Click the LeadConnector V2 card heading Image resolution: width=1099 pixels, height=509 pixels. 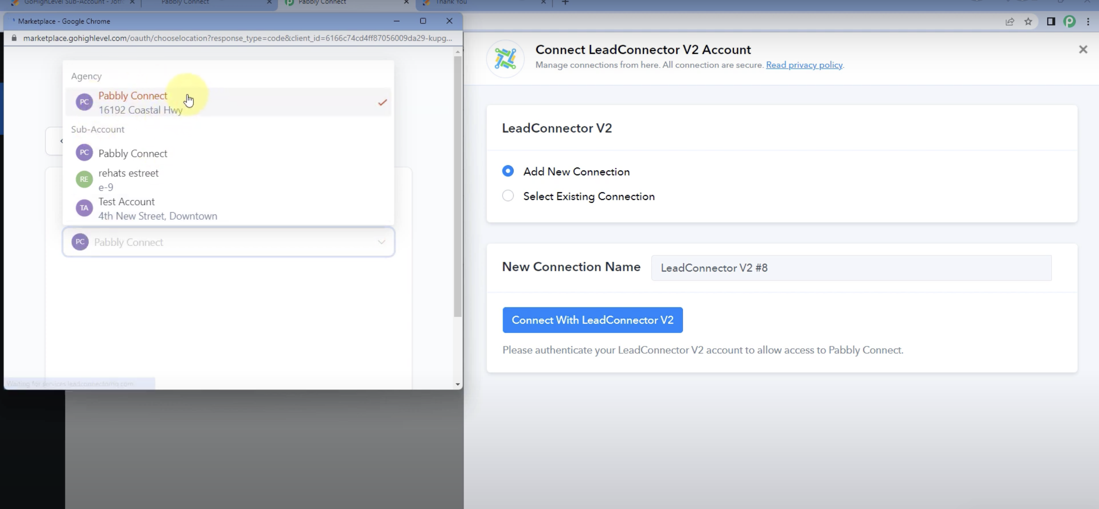(x=557, y=128)
